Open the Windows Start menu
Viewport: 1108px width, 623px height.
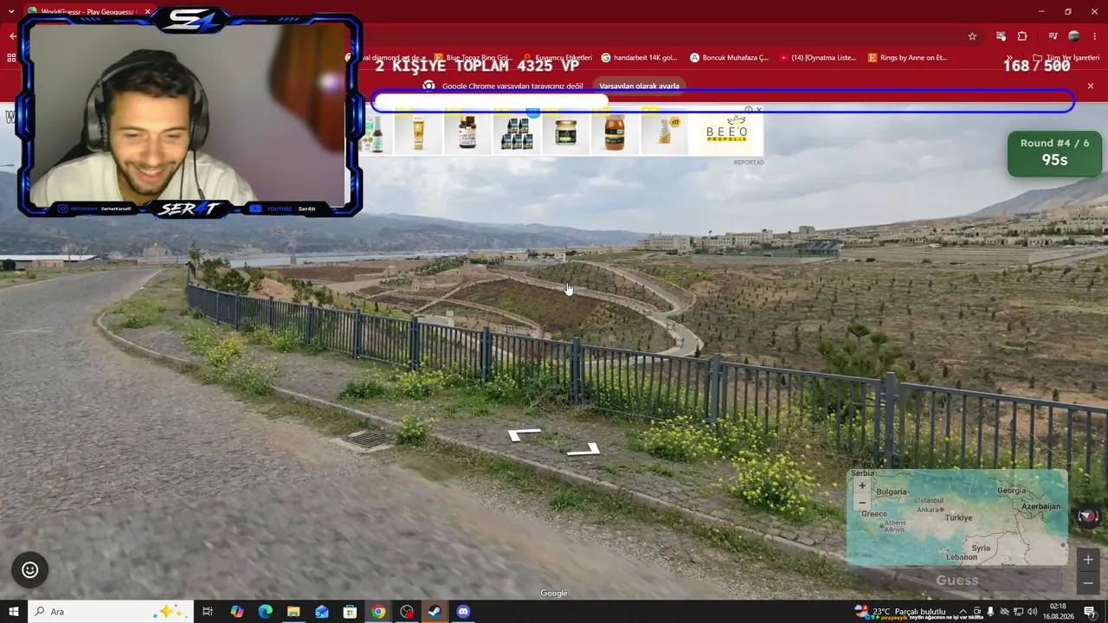[x=13, y=612]
